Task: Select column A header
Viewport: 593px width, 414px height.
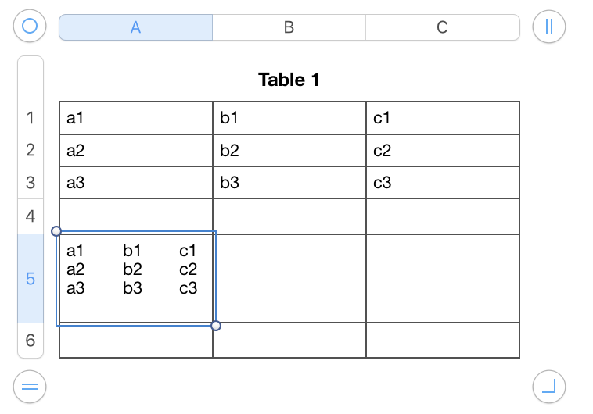Action: click(x=136, y=27)
